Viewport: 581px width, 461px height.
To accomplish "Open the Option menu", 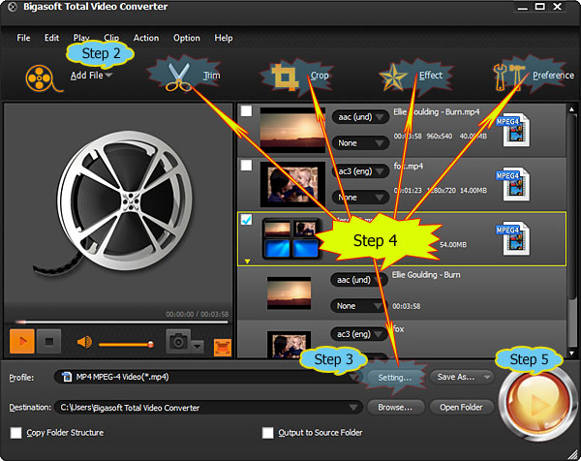I will click(186, 38).
